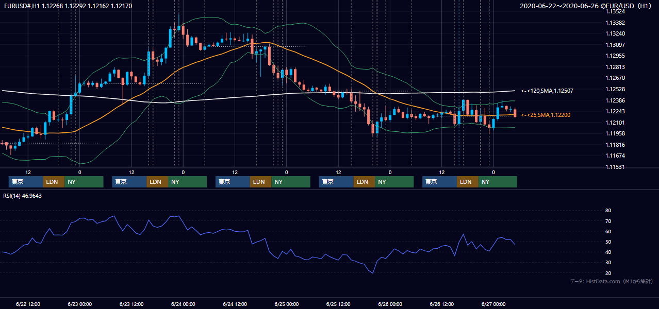659x309 pixels.
Task: Select the RSI(14) 46.9643 indicator label
Action: tap(23, 196)
